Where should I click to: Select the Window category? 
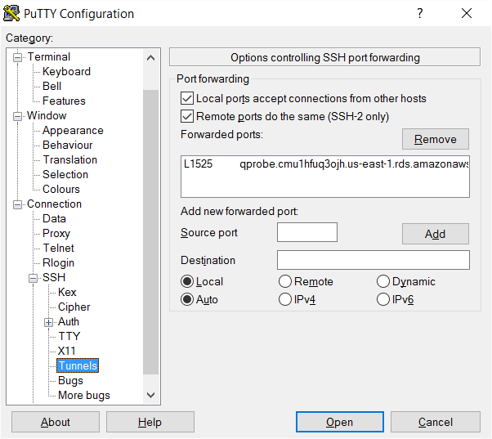[x=47, y=115]
